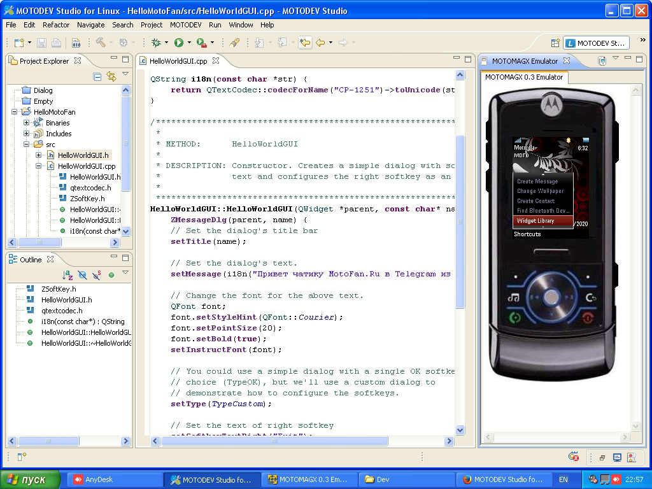Viewport: 652px width, 489px height.
Task: Click the EN language indicator in the taskbar
Action: [x=563, y=479]
